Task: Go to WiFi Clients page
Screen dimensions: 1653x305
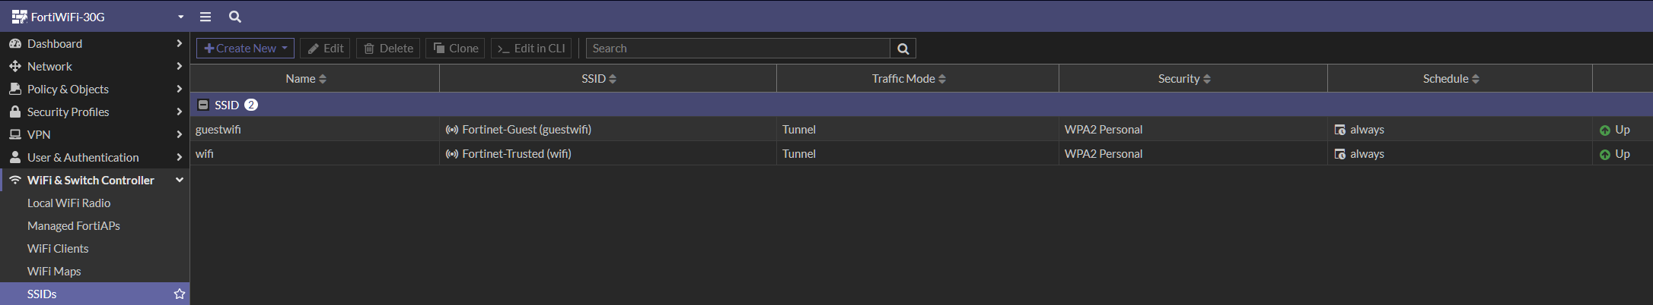Action: [58, 248]
